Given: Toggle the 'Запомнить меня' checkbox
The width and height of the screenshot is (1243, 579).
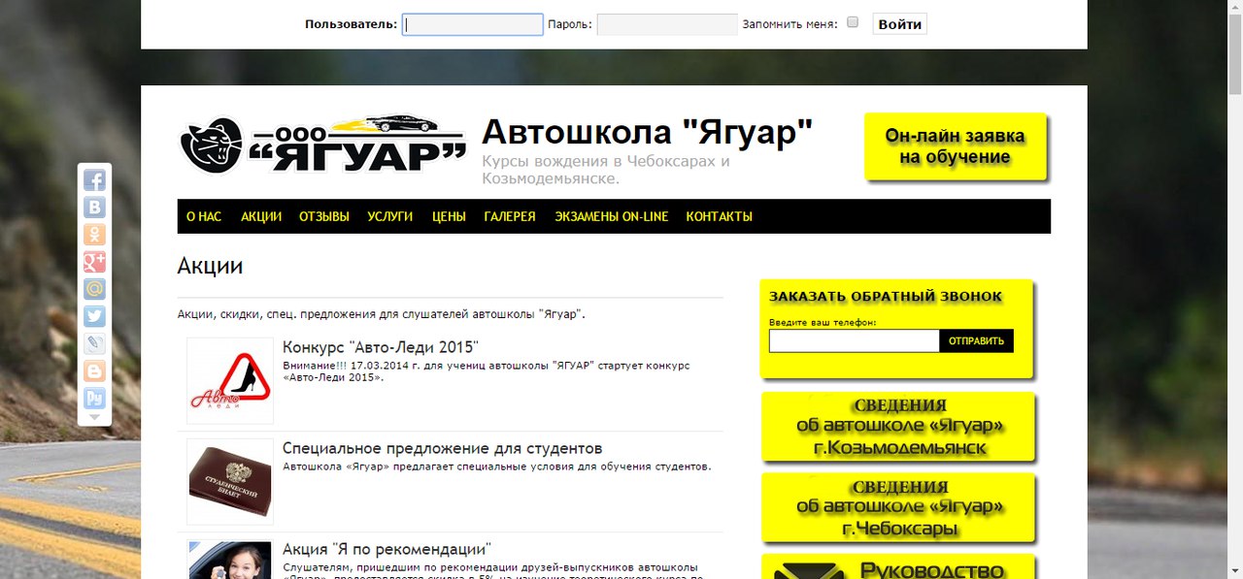Looking at the screenshot, I should tap(853, 22).
